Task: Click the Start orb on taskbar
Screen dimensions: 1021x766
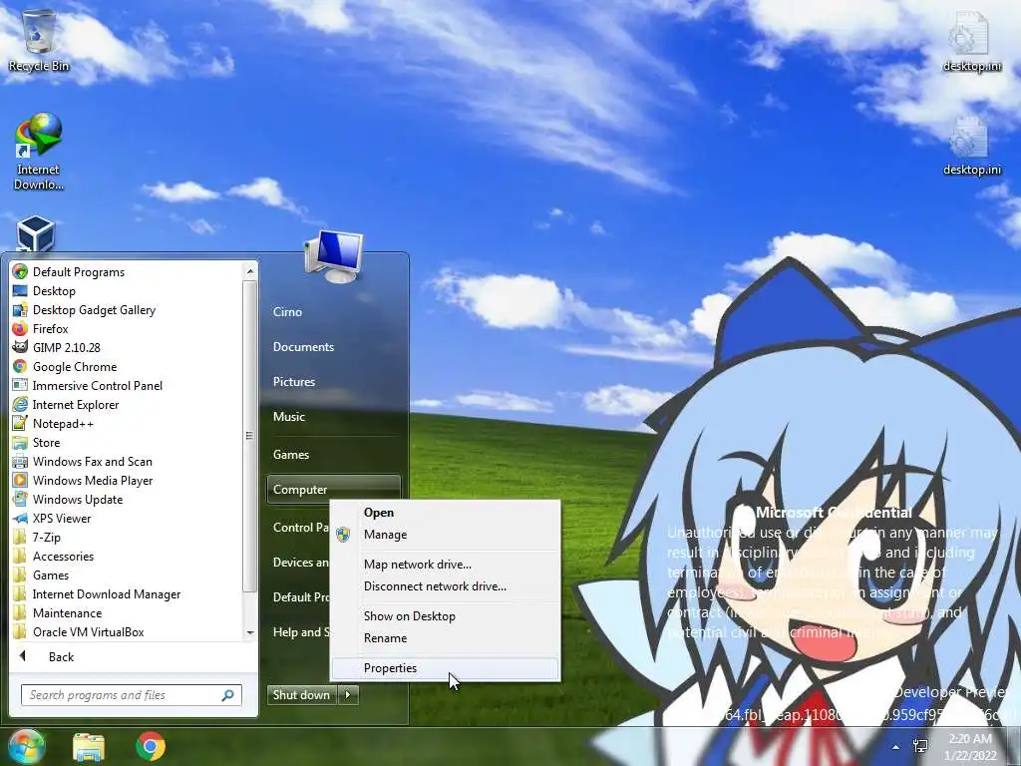Action: [26, 746]
